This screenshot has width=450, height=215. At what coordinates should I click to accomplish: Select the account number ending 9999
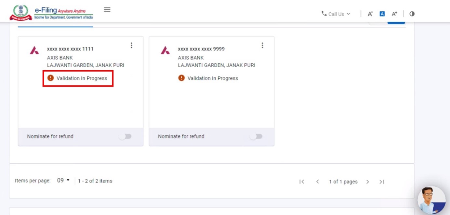[x=201, y=49]
